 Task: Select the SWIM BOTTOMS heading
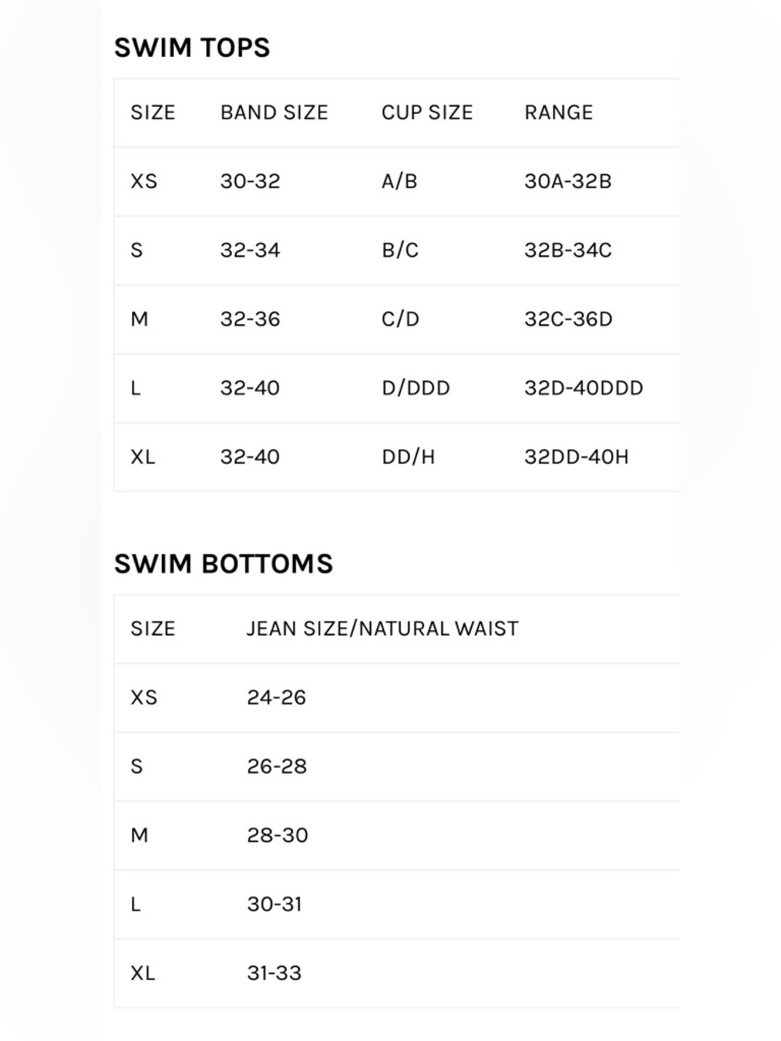[x=223, y=564]
